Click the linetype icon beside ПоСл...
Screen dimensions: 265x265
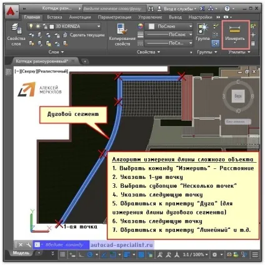click(141, 43)
